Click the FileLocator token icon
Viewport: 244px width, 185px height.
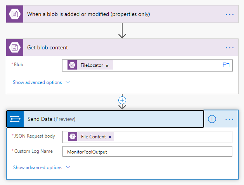(72, 65)
